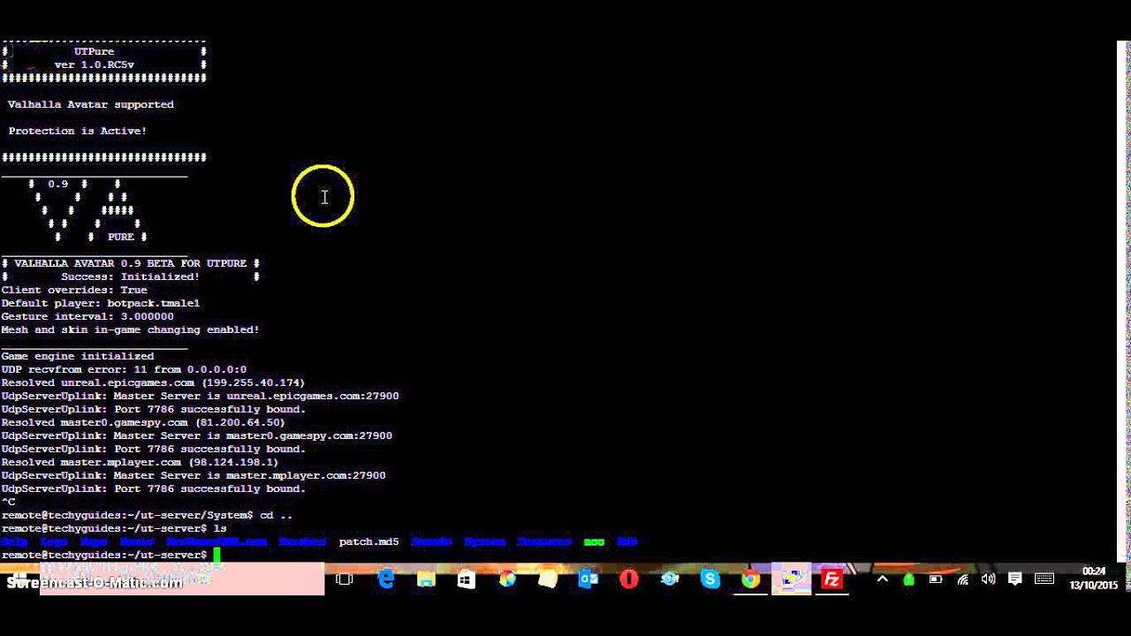
Task: Open the touch keyboard tray icon
Action: 1044,579
